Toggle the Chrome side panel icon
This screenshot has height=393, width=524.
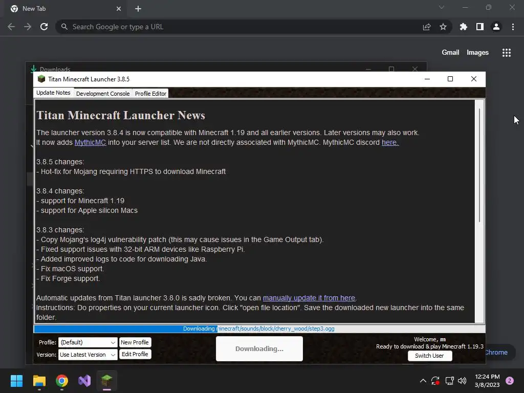click(480, 27)
